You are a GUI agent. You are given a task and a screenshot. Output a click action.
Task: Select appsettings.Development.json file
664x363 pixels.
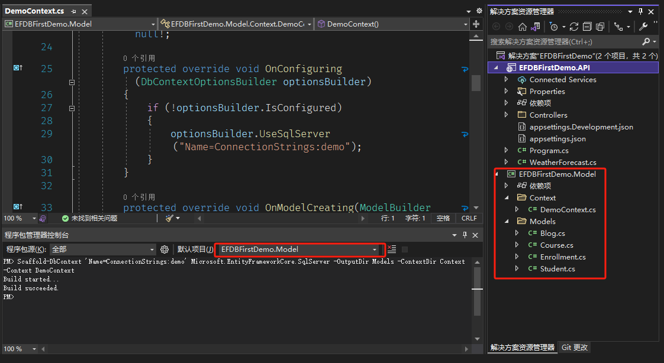coord(581,127)
